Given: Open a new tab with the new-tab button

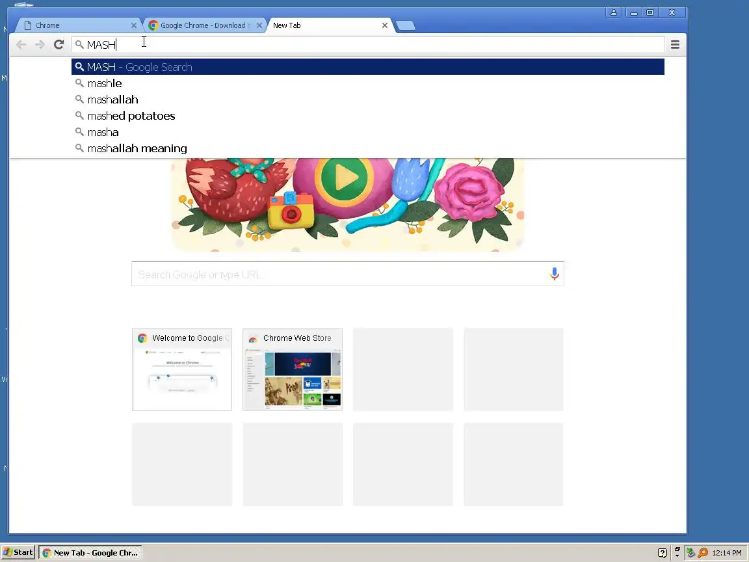Looking at the screenshot, I should [406, 25].
